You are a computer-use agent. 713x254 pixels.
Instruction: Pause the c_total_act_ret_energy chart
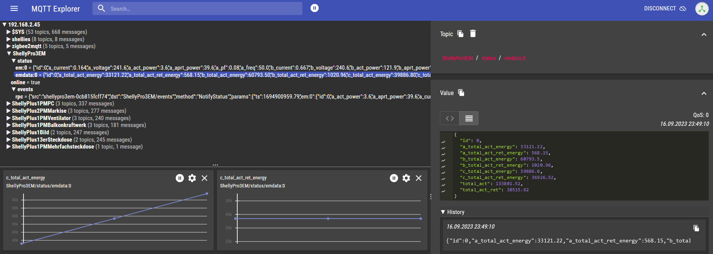(394, 178)
